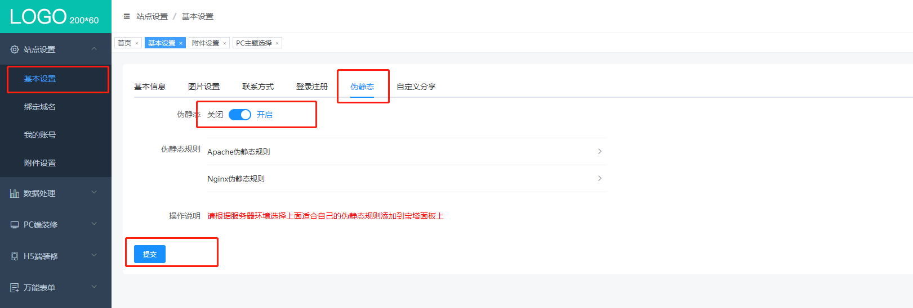Expand the 数据处理 sidebar menu arrow

point(94,193)
